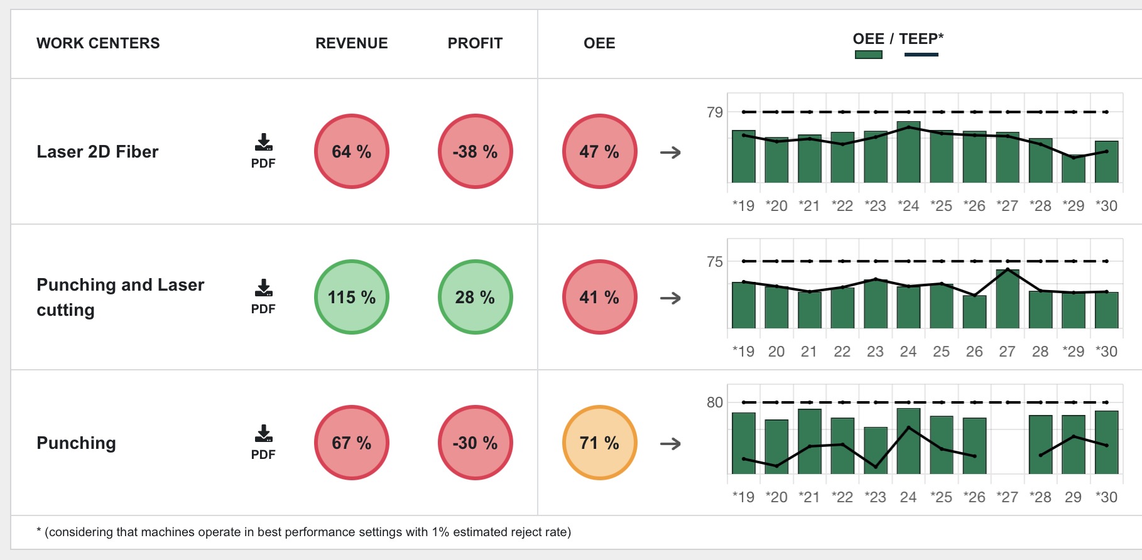This screenshot has height=560, width=1142.
Task: Sort by the REVENUE column header
Action: (x=351, y=43)
